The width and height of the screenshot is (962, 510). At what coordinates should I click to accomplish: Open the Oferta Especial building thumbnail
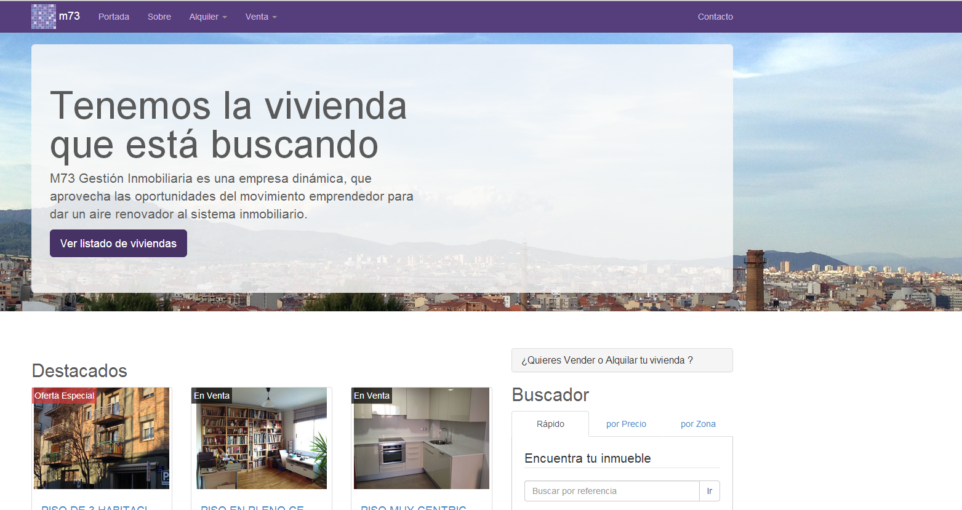(102, 438)
